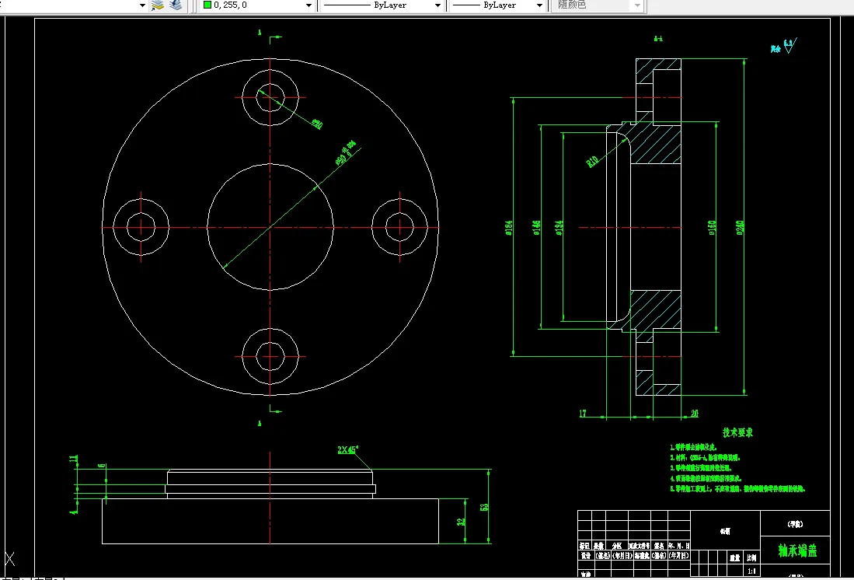Open the second ByLayer lineweight dropdown
The width and height of the screenshot is (854, 580).
point(539,5)
